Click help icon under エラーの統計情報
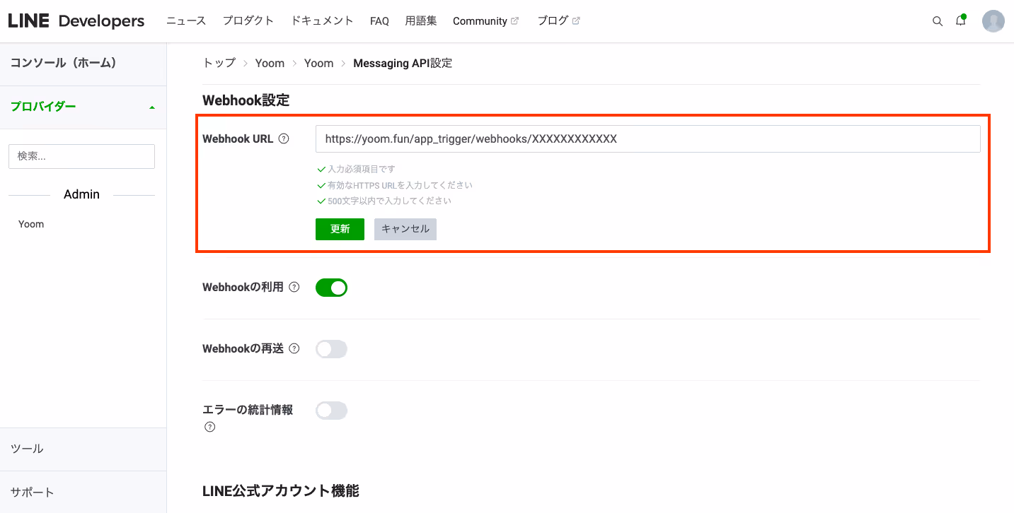 point(209,427)
